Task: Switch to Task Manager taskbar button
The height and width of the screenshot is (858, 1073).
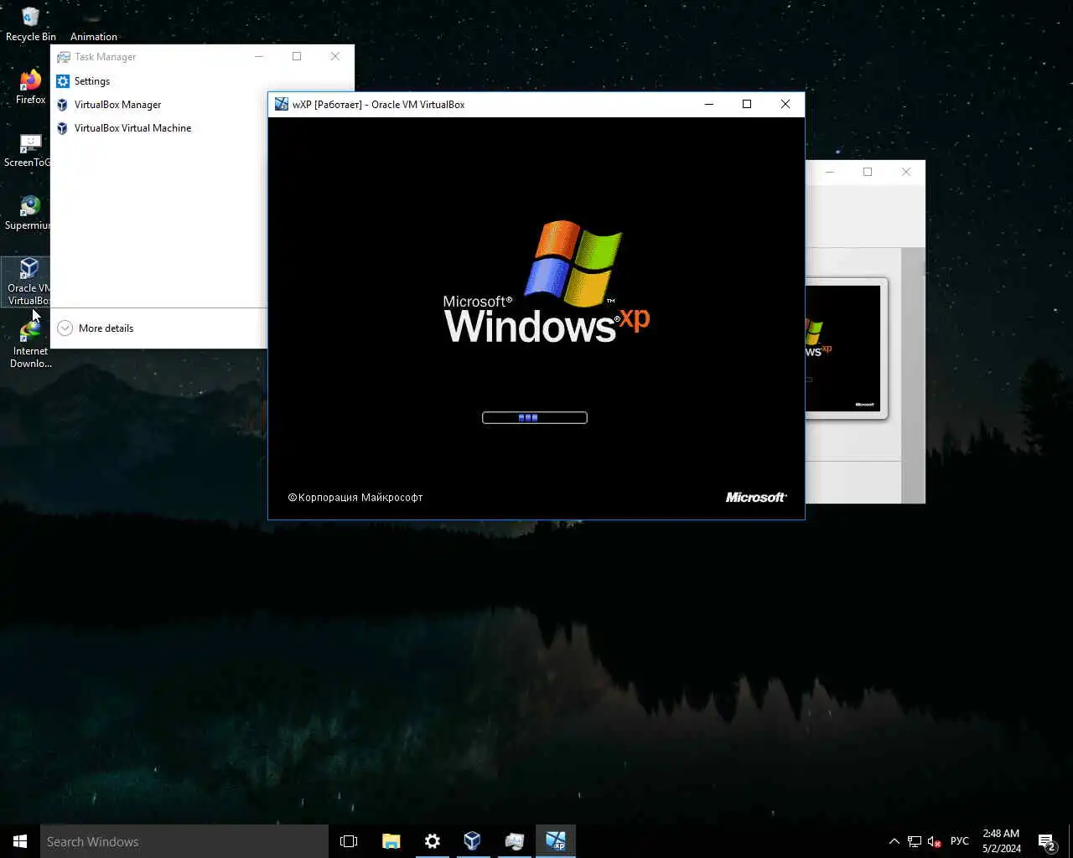Action: [514, 841]
